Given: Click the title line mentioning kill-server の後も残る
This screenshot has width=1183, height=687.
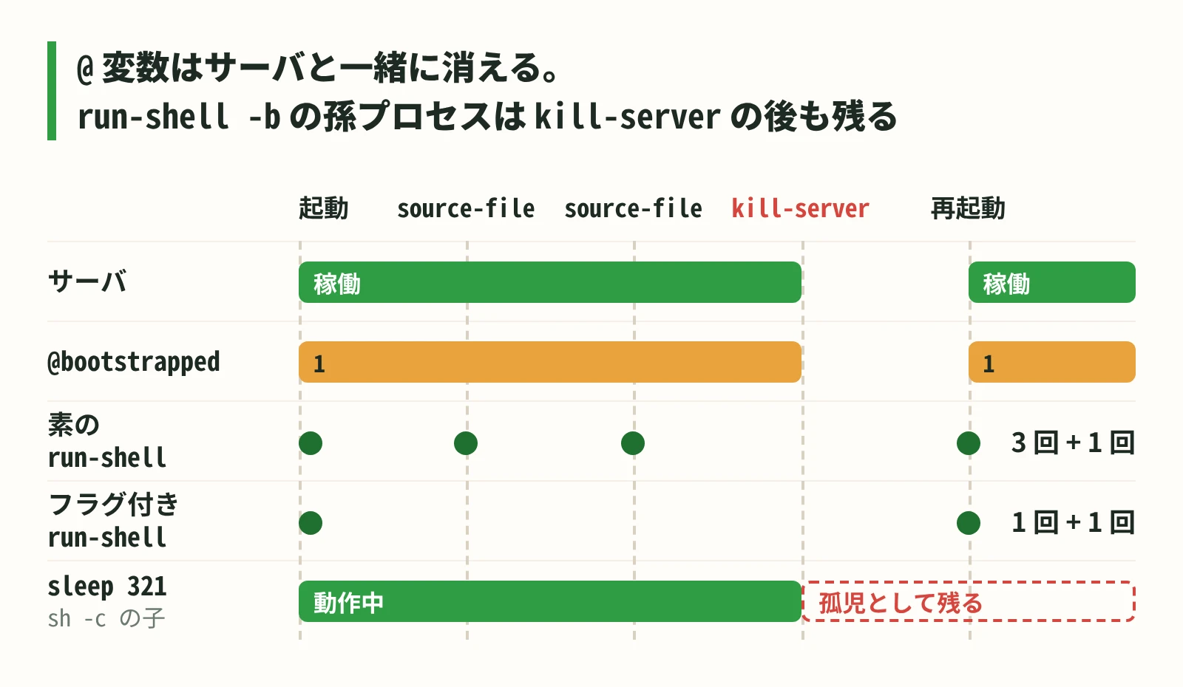Looking at the screenshot, I should (487, 117).
